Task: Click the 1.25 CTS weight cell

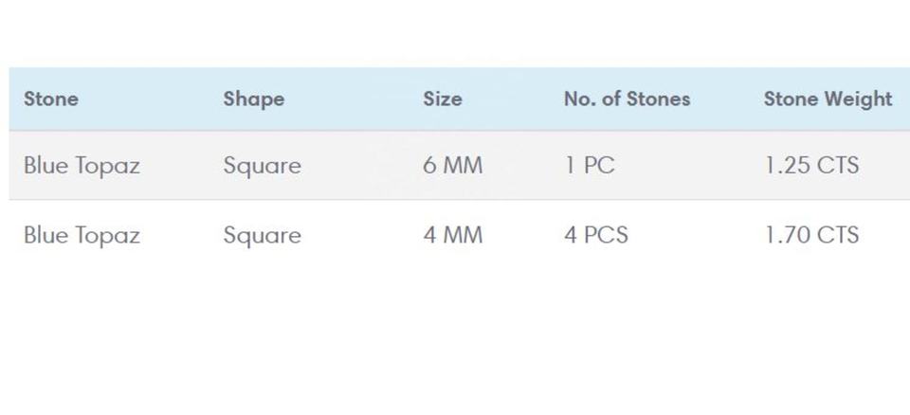Action: point(811,166)
